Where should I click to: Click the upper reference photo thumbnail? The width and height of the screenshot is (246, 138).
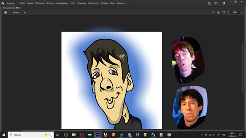pos(188,60)
